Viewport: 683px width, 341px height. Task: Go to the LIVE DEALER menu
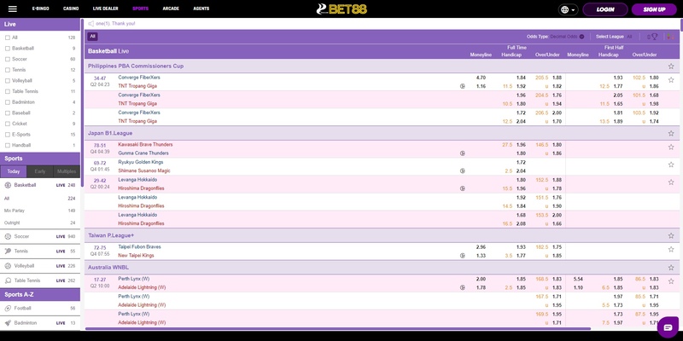(x=105, y=9)
